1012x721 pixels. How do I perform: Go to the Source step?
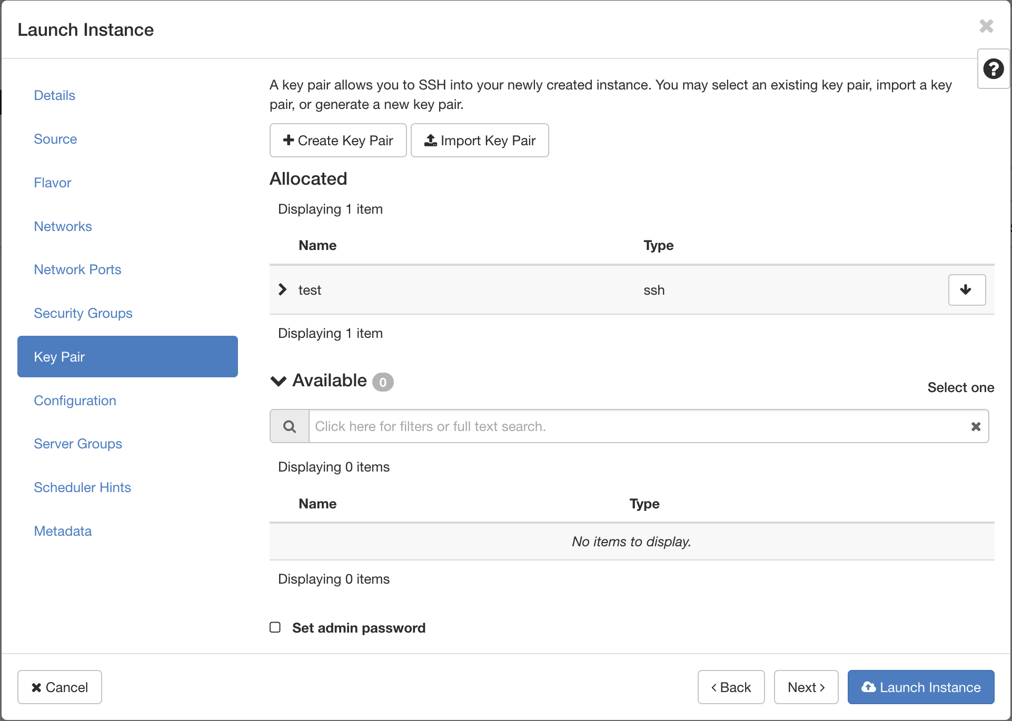tap(55, 139)
